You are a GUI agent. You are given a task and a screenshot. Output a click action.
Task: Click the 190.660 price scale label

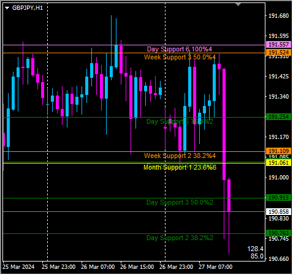click(278, 258)
